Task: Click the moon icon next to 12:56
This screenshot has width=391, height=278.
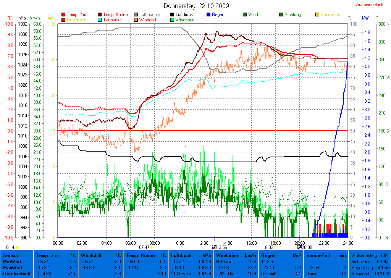Action: coord(214,247)
